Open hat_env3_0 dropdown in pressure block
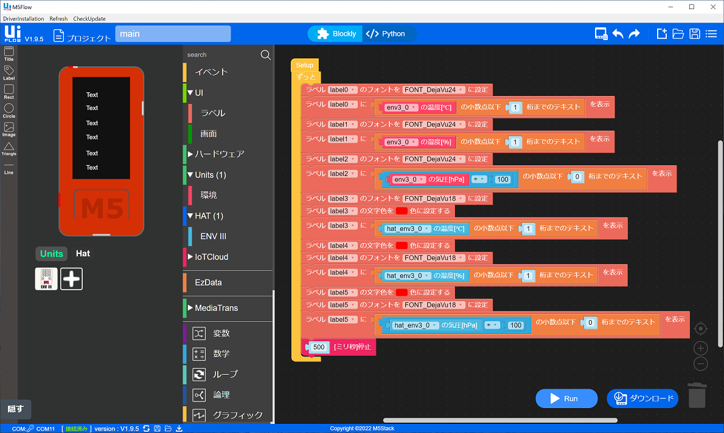Image resolution: width=724 pixels, height=433 pixels. point(415,325)
